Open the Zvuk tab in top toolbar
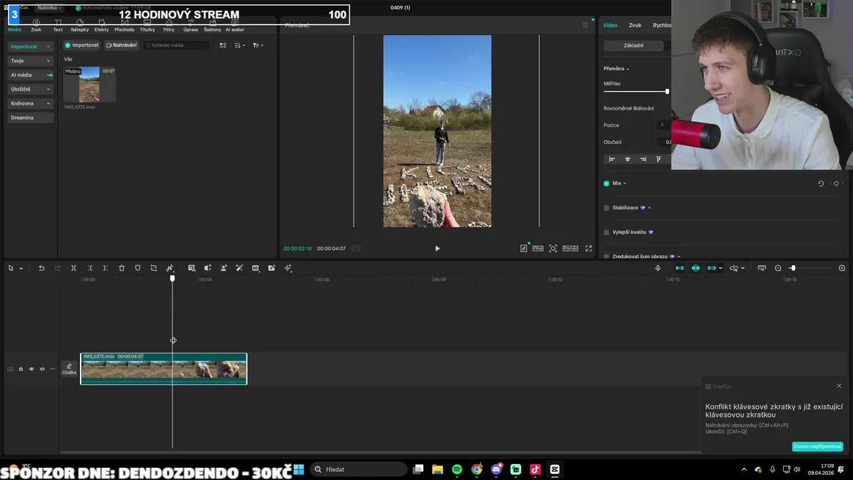The width and height of the screenshot is (853, 480). tap(36, 26)
